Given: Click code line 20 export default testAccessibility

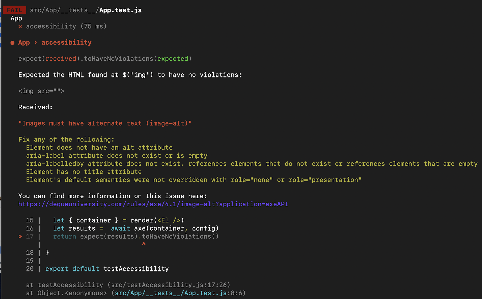Looking at the screenshot, I should (97, 269).
